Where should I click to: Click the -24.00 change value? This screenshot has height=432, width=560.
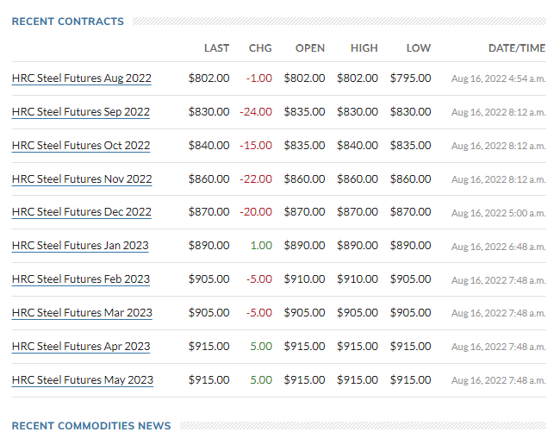coord(257,112)
